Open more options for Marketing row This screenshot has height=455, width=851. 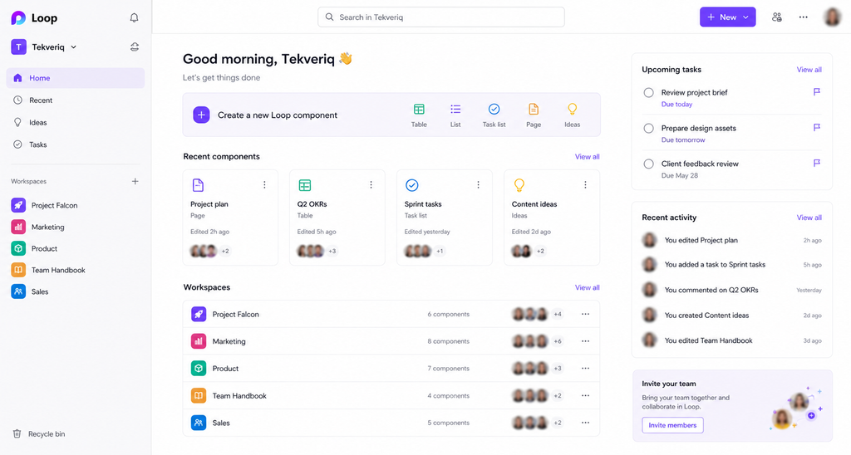(x=585, y=341)
